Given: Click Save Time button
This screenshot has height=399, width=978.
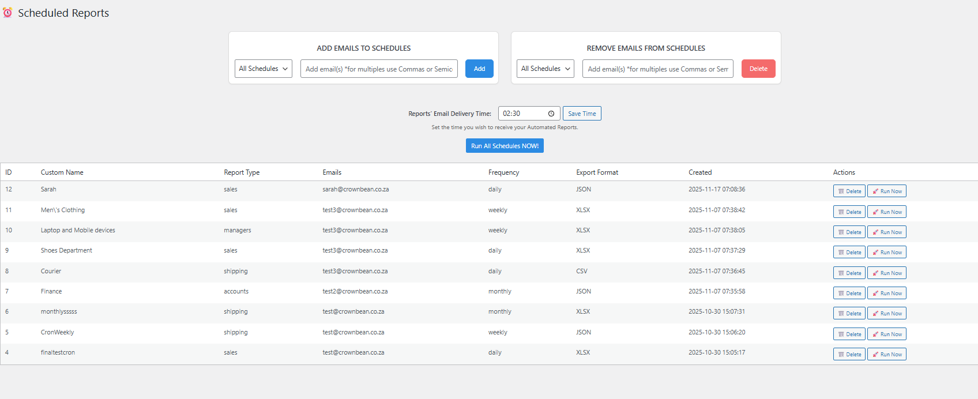Looking at the screenshot, I should pyautogui.click(x=582, y=114).
